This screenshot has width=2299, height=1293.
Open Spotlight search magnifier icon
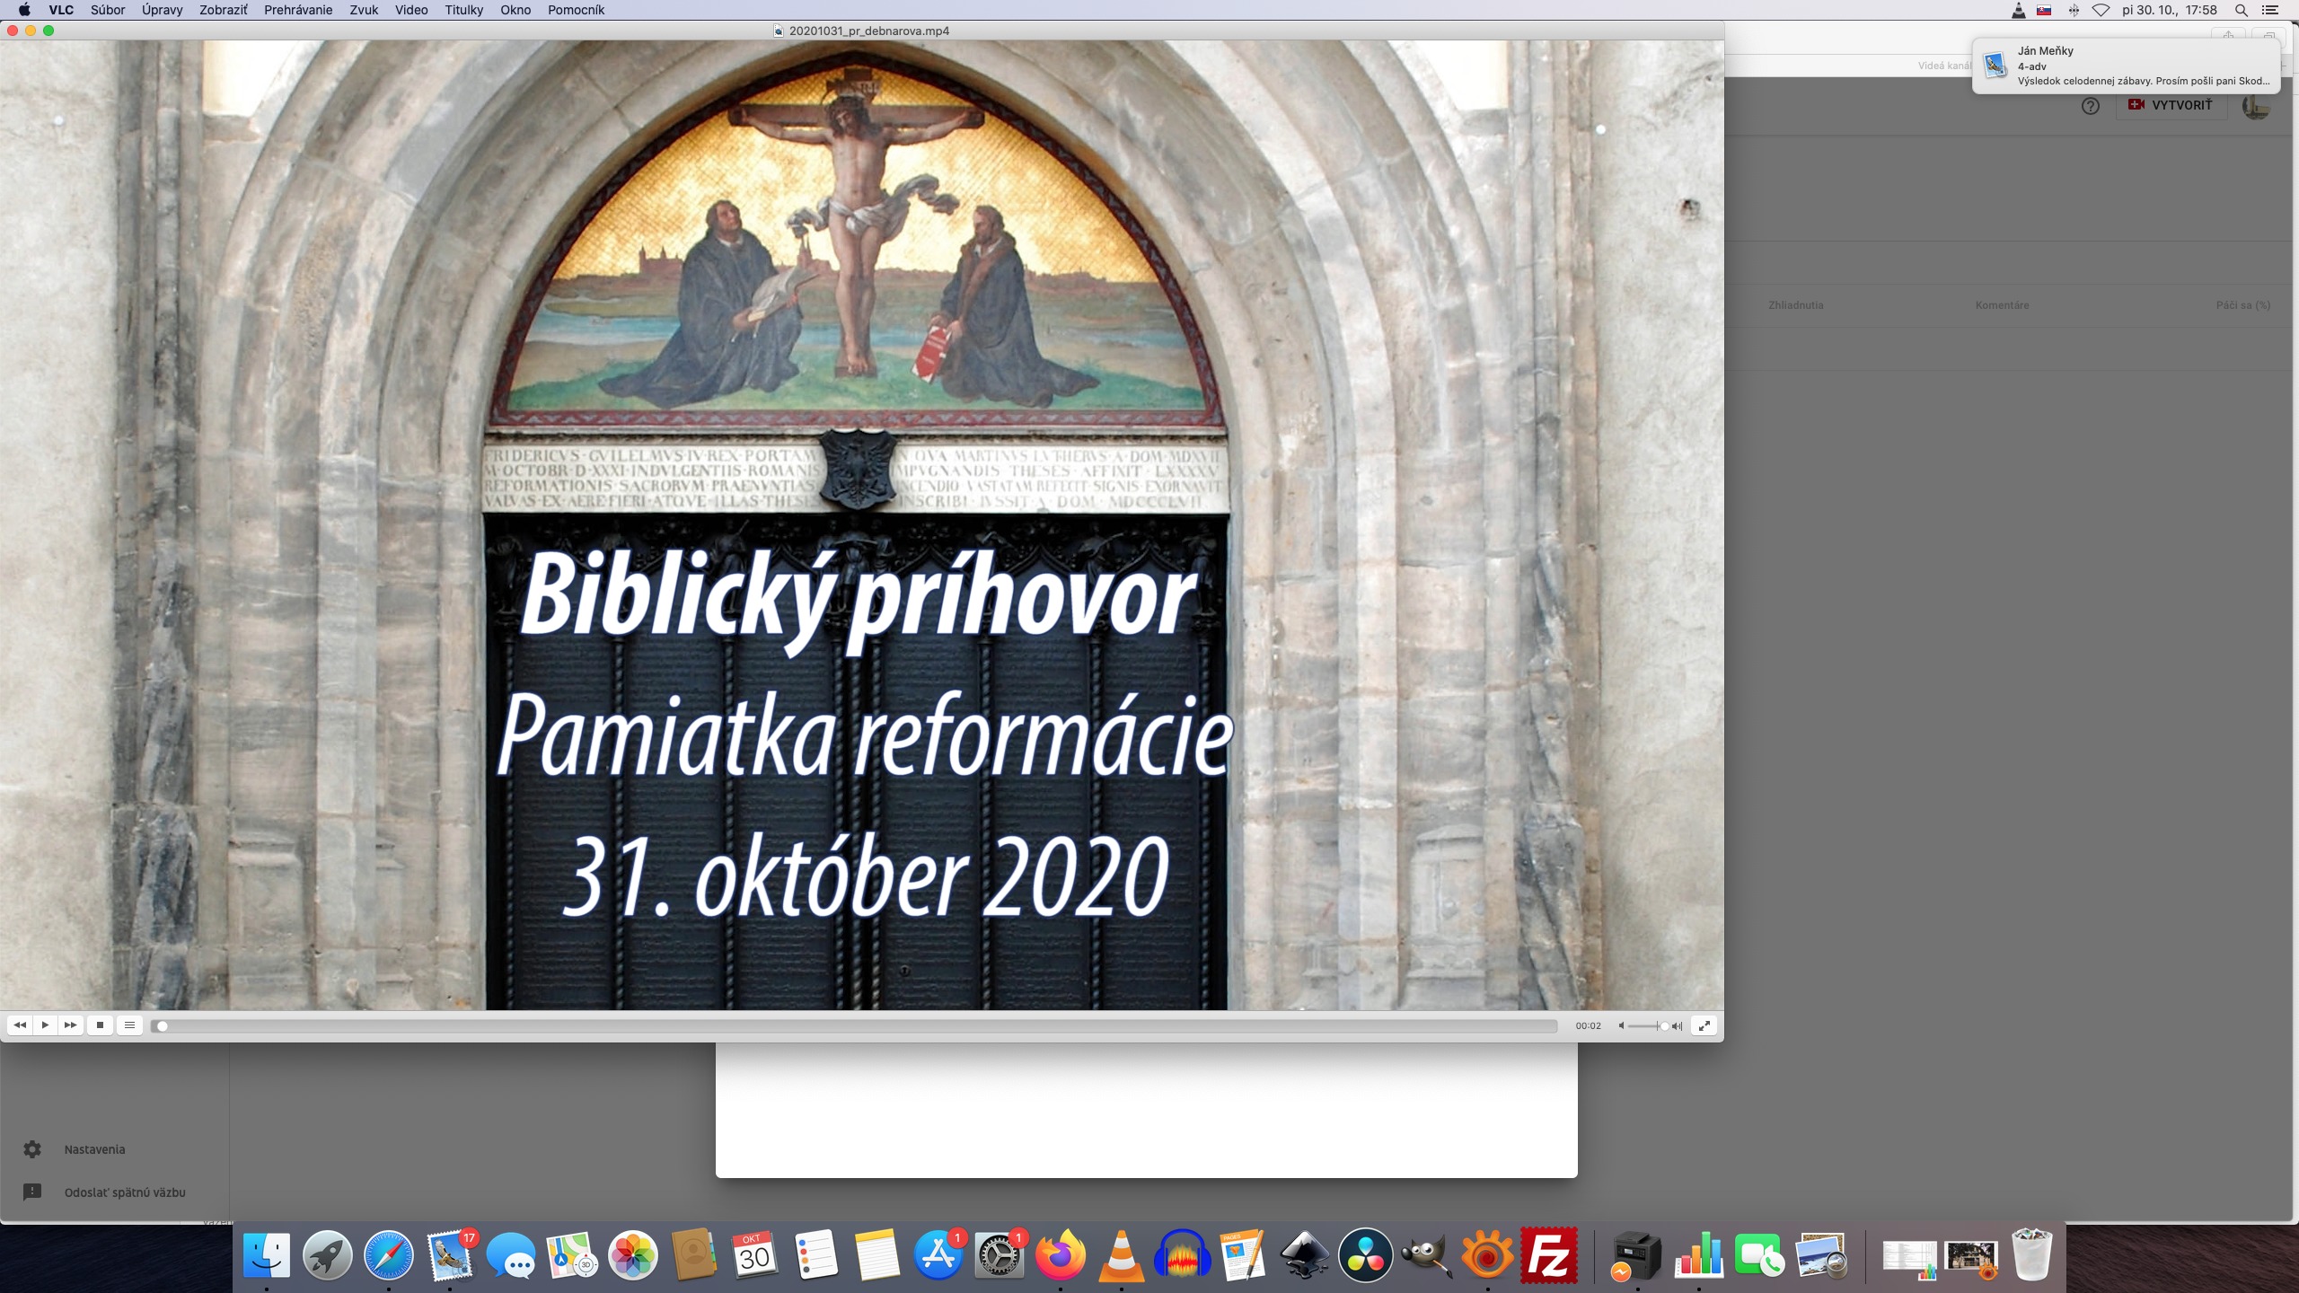coord(2242,10)
